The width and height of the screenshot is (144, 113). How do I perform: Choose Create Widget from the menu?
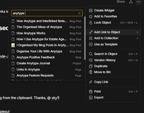tap(113, 10)
